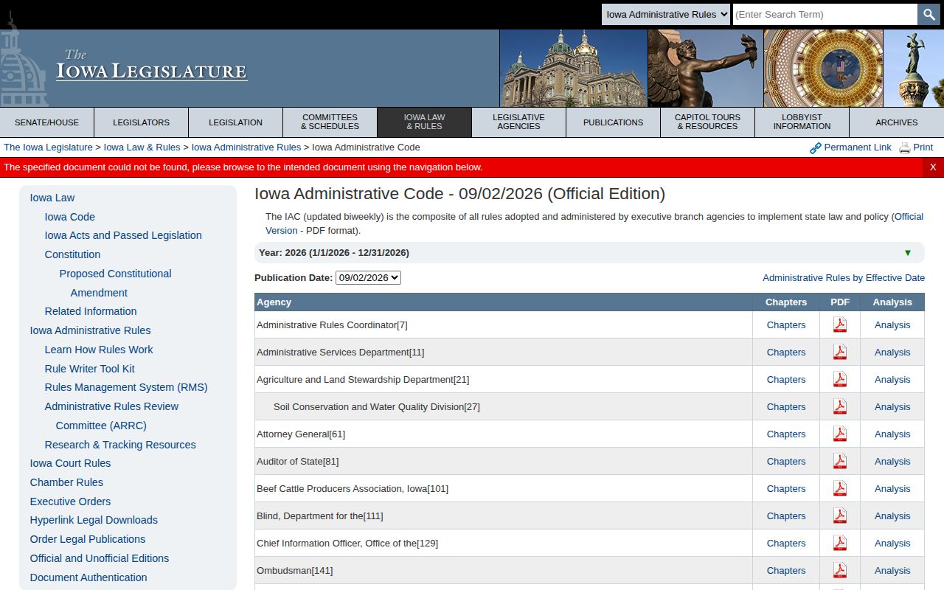Click the Permanent Link chain icon

pos(815,147)
